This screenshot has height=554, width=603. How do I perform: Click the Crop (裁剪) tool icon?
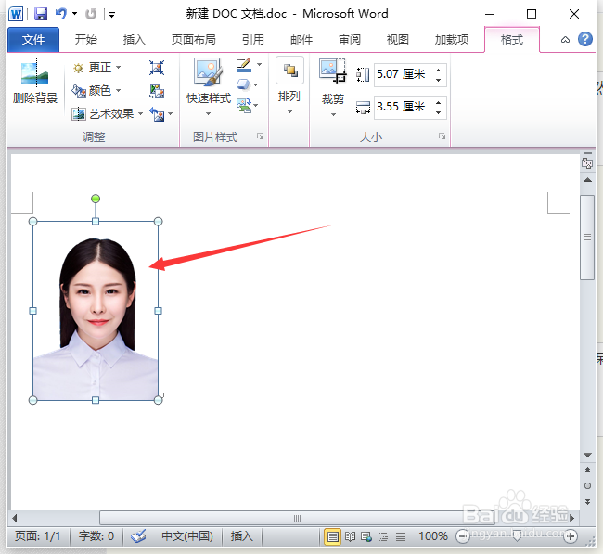click(333, 71)
